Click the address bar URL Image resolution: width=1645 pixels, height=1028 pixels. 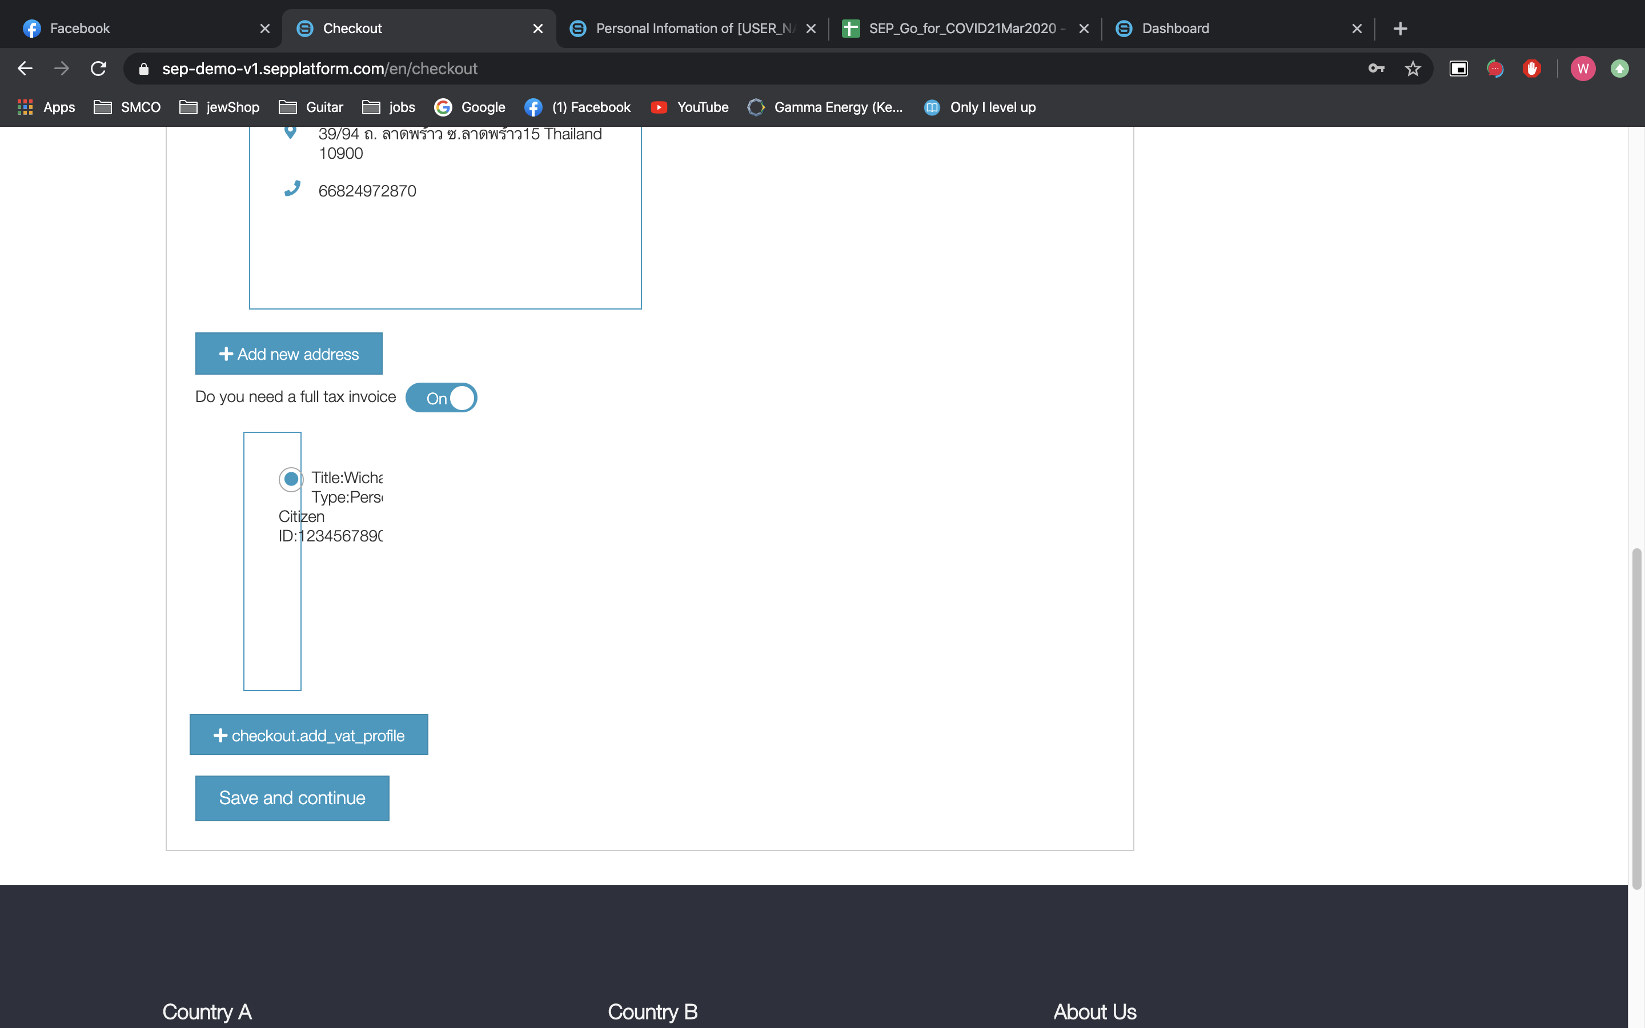(319, 69)
